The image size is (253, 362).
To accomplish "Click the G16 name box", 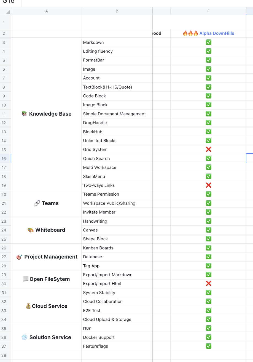I will click(10, 2).
